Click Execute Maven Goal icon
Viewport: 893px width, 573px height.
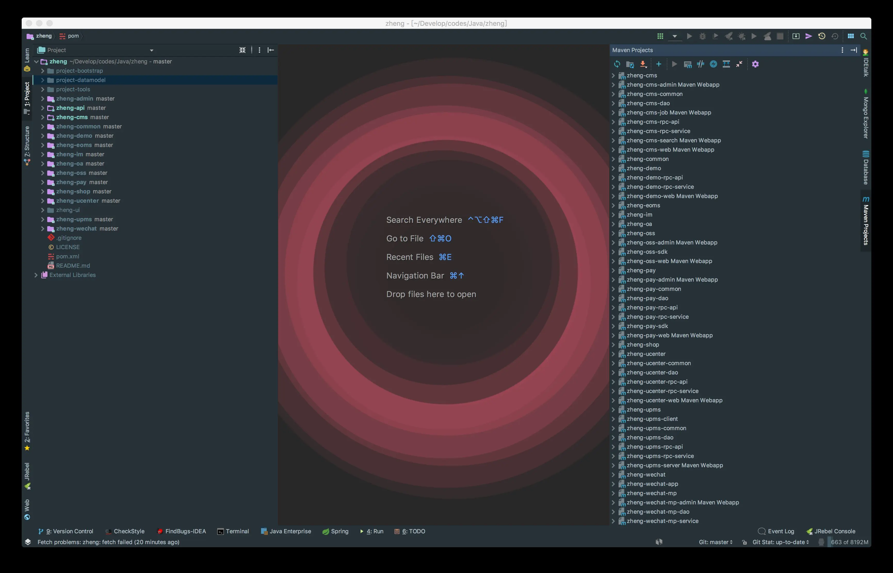[687, 64]
